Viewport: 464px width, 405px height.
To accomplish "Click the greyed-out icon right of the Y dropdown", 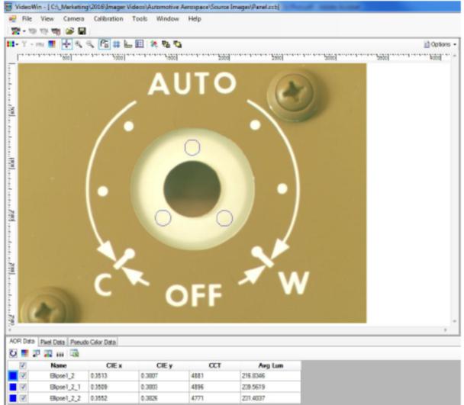I will point(40,45).
